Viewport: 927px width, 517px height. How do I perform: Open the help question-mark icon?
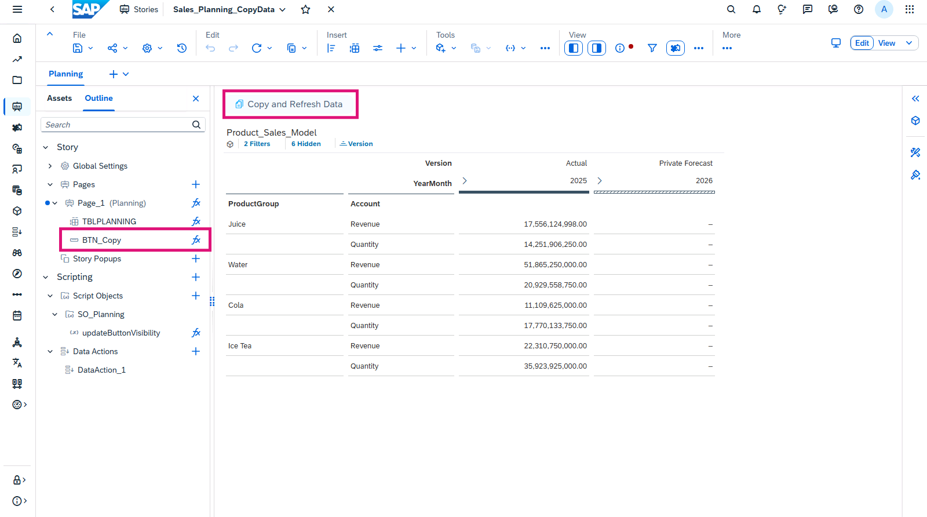pyautogui.click(x=859, y=9)
